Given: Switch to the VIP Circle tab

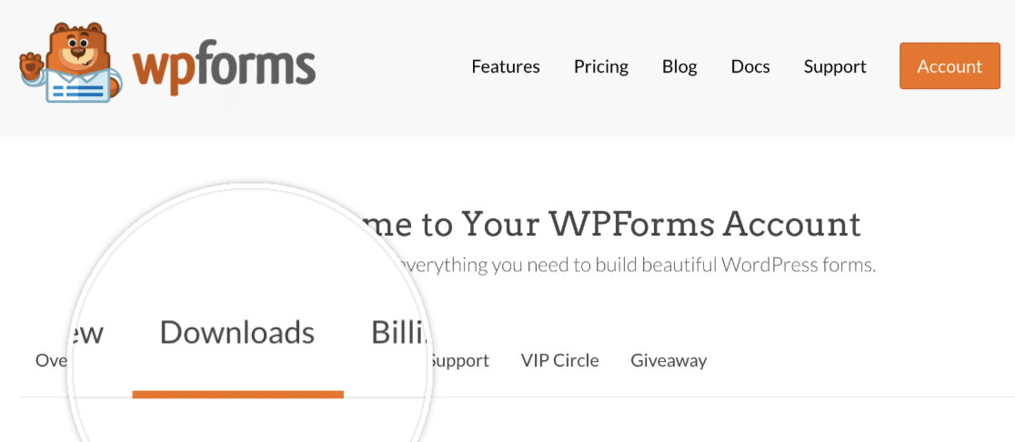Looking at the screenshot, I should pos(559,361).
